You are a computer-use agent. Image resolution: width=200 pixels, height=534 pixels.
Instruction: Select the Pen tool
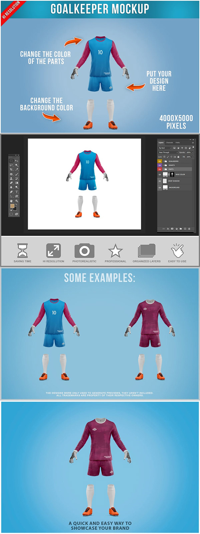coord(11,192)
